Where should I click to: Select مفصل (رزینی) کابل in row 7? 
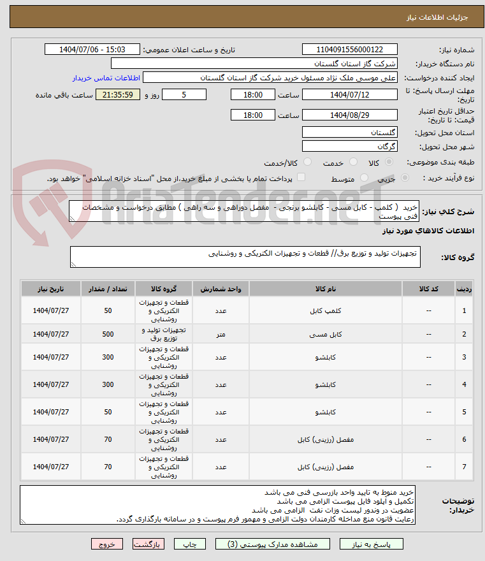tap(326, 467)
